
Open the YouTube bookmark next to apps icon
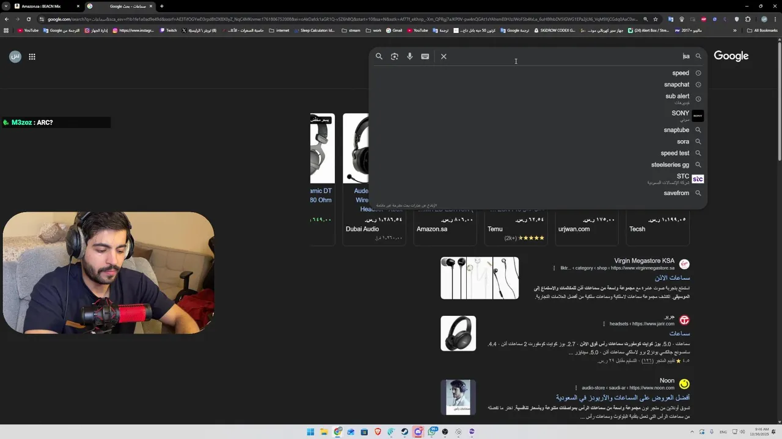pyautogui.click(x=28, y=30)
